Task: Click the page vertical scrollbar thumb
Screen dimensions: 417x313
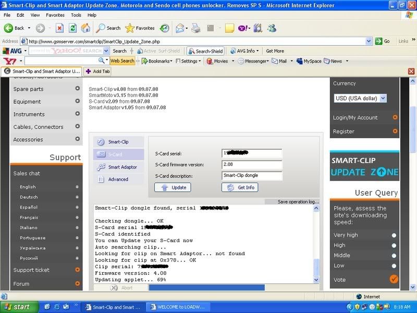Action: point(412,128)
